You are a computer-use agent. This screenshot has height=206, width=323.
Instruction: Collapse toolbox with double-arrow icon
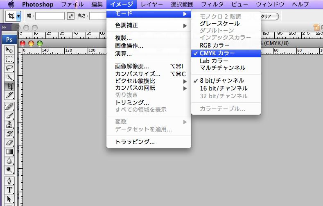coord(4,27)
